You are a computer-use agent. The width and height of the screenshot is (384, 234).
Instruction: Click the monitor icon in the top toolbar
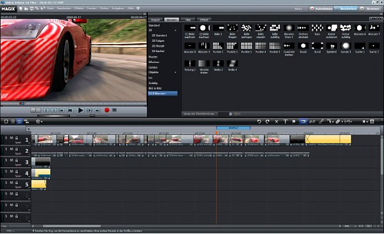(32, 9)
